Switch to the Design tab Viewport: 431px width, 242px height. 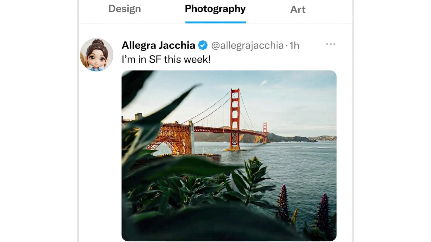(124, 9)
